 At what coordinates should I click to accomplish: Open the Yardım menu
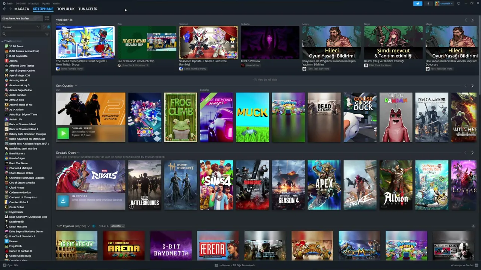coord(56,3)
